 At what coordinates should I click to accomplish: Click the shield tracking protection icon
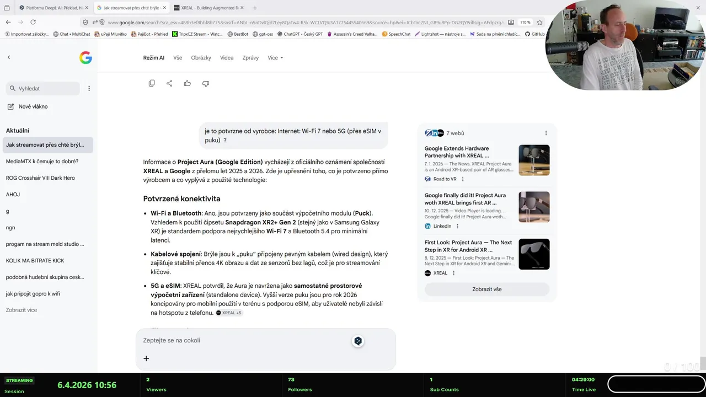pos(85,22)
